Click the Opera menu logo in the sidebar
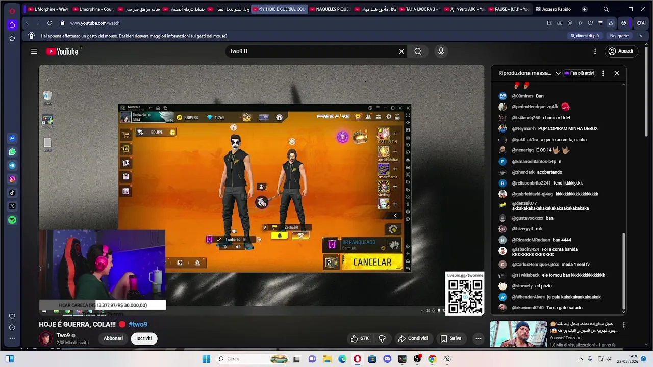The width and height of the screenshot is (653, 367). pos(12,11)
